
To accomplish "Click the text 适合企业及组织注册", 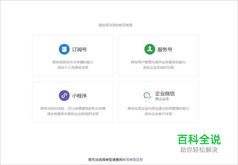I will (158, 68).
